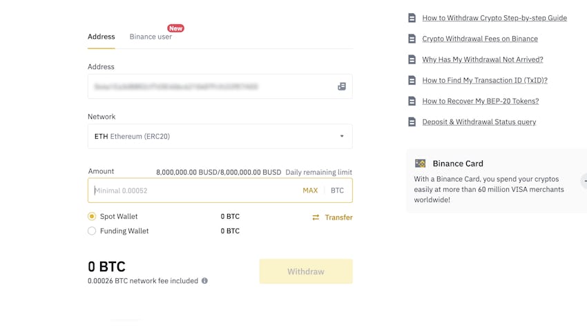Click document icon beside Withdraw Crypto Step-by-step Guide
The height and width of the screenshot is (330, 587).
pos(412,18)
